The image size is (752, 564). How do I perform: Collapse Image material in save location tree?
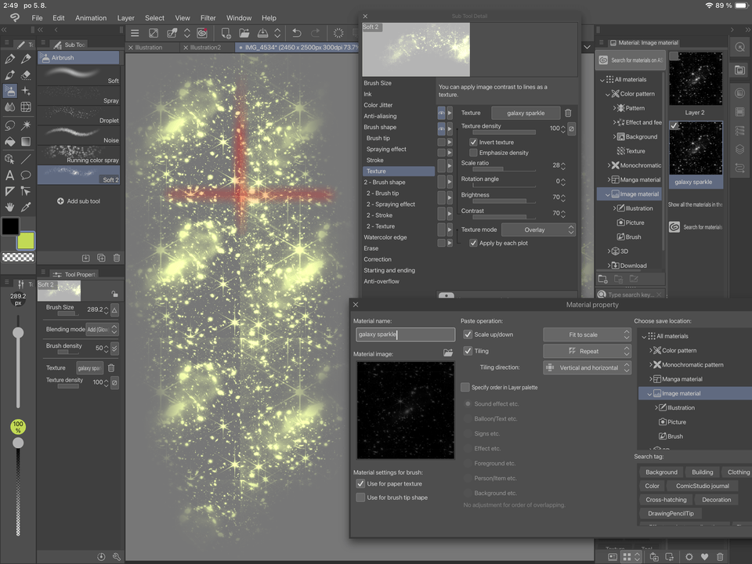pos(649,394)
